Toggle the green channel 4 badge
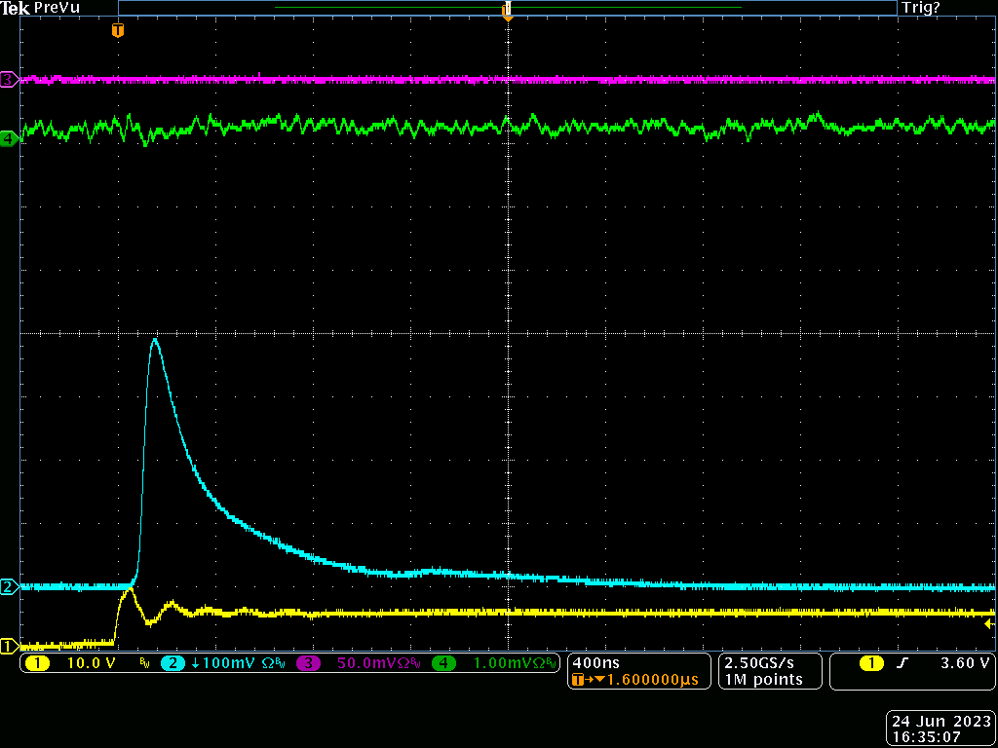 [444, 663]
